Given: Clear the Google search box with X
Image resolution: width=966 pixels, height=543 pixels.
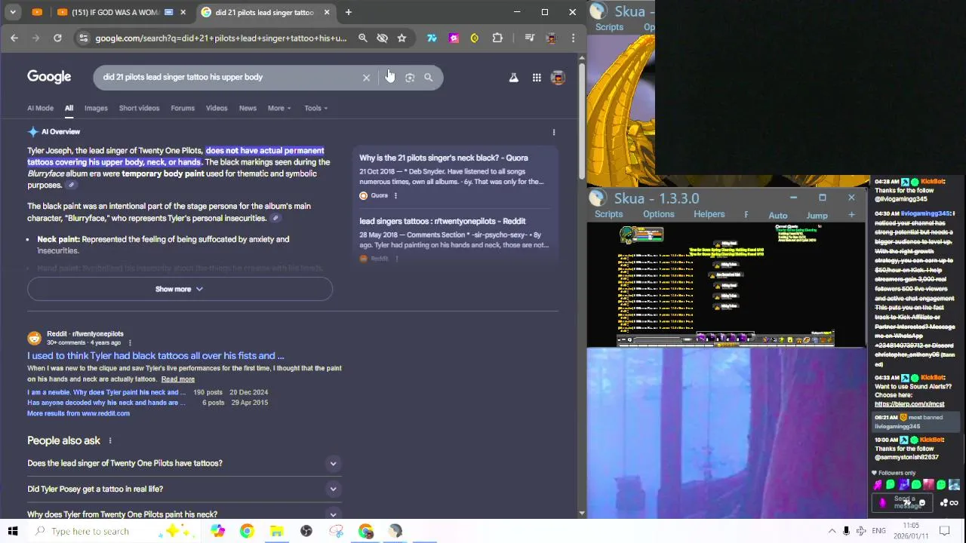Looking at the screenshot, I should (366, 78).
